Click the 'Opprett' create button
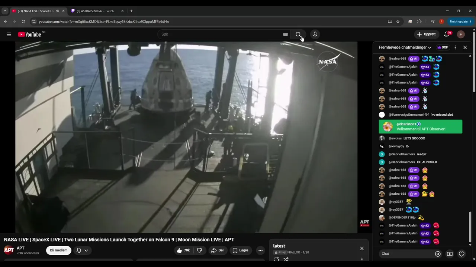 [427, 34]
